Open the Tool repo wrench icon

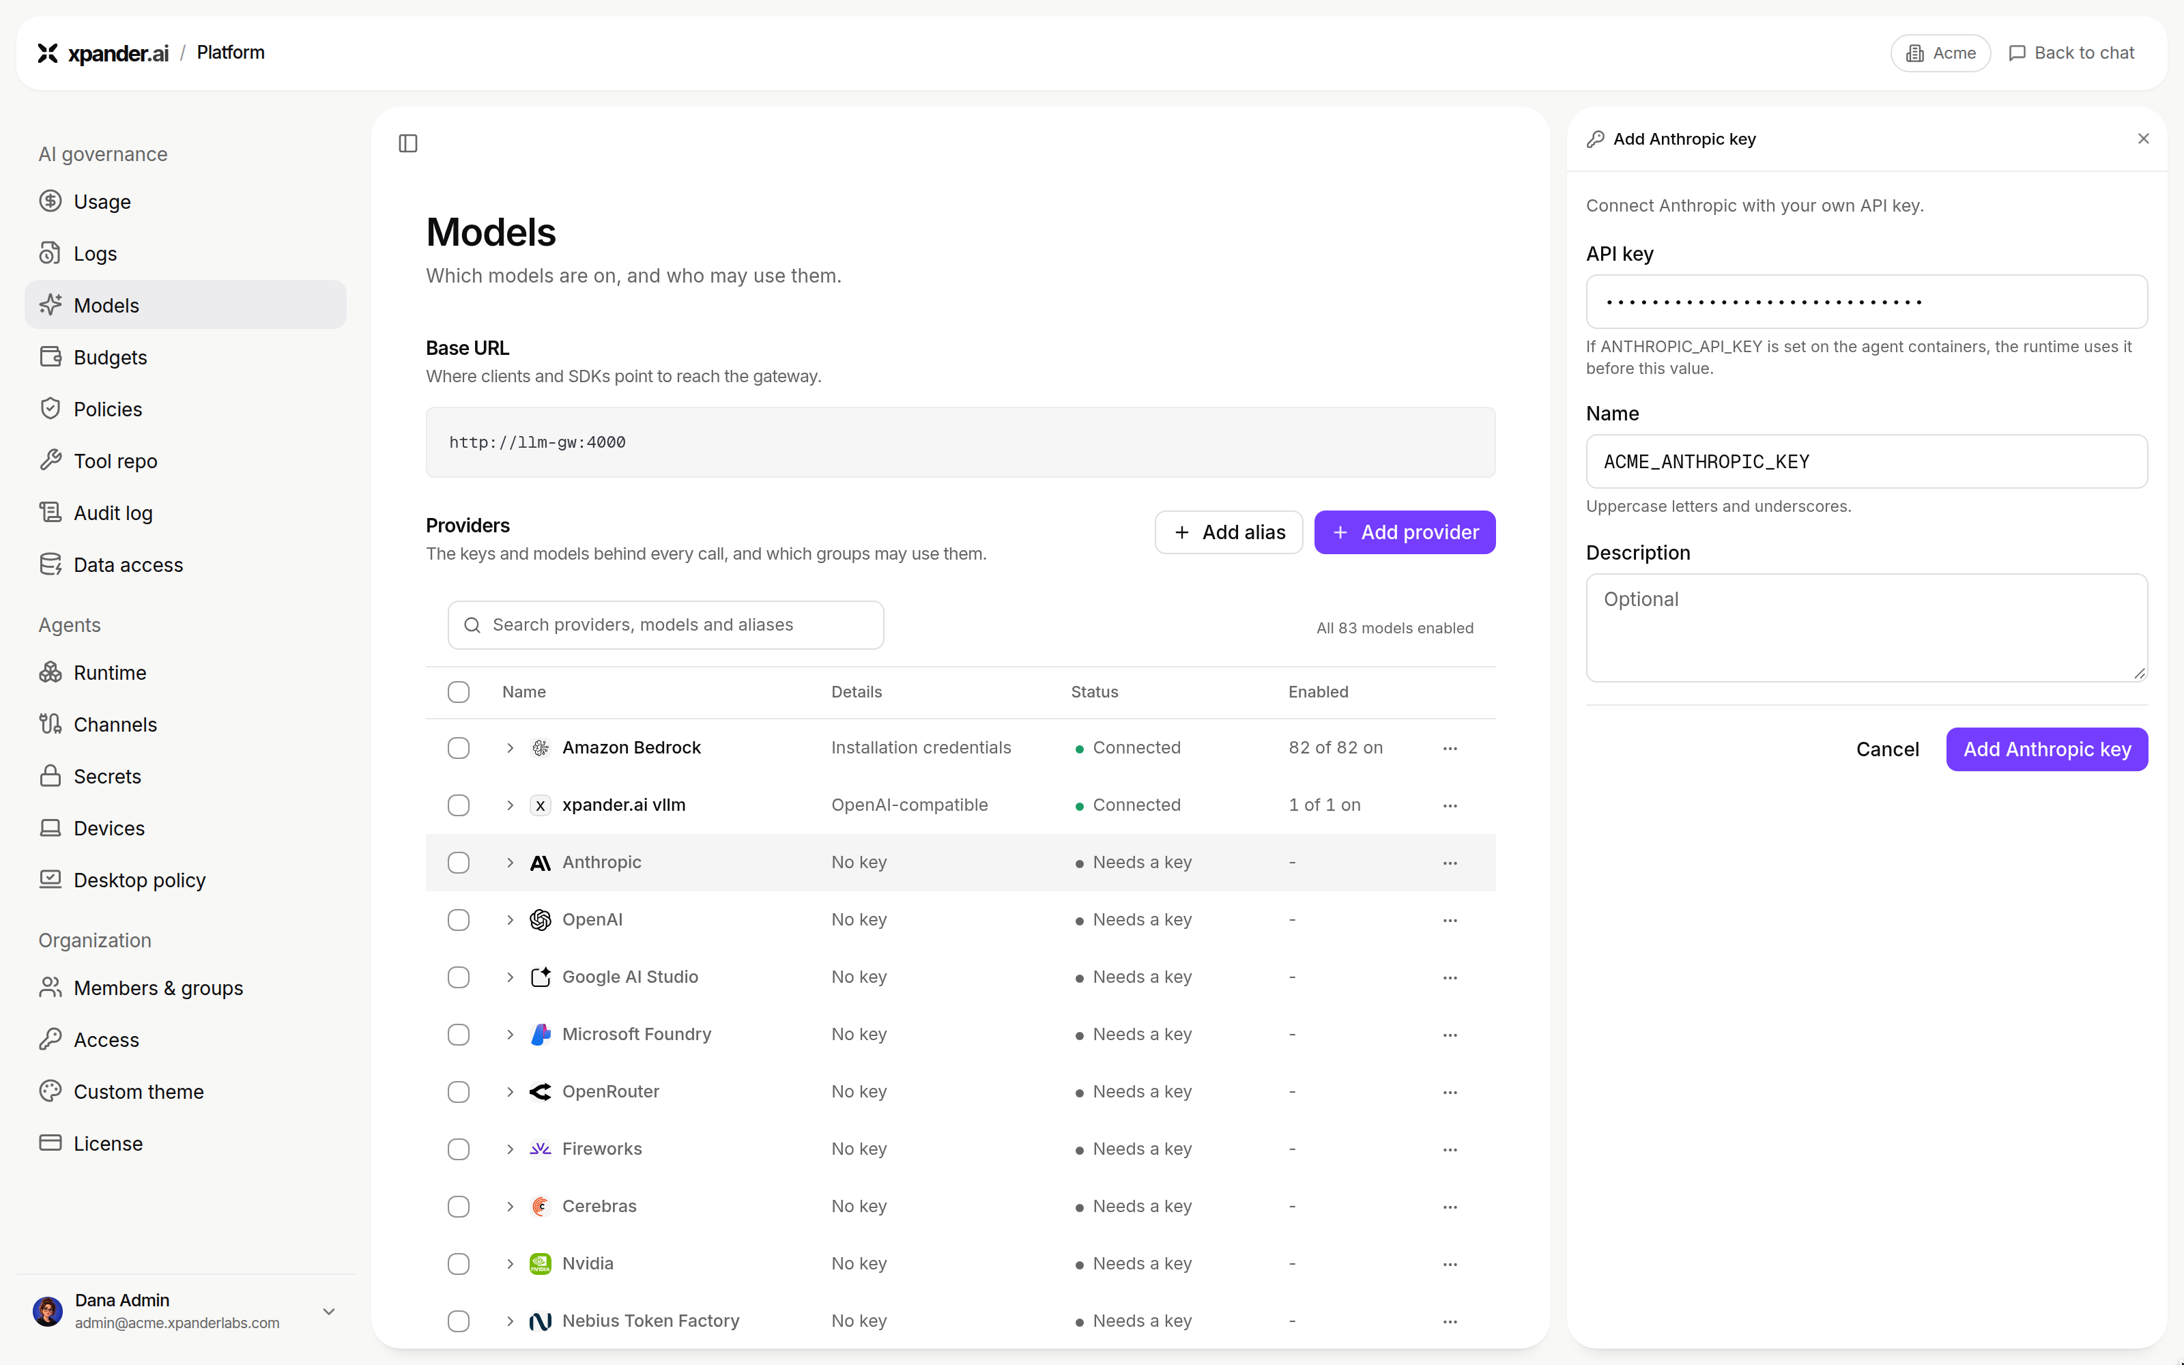click(x=51, y=461)
